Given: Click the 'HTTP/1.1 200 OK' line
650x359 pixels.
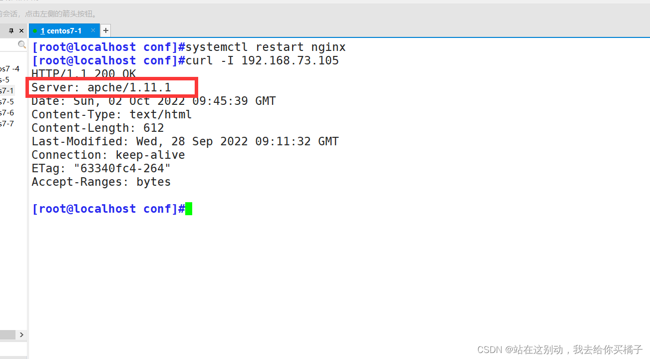Looking at the screenshot, I should pos(83,74).
